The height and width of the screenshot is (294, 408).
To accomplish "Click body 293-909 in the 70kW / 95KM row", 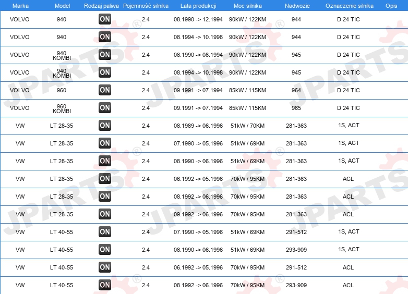I will tap(296, 285).
